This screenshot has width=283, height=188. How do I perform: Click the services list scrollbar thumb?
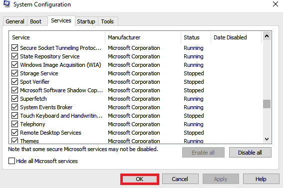267,104
